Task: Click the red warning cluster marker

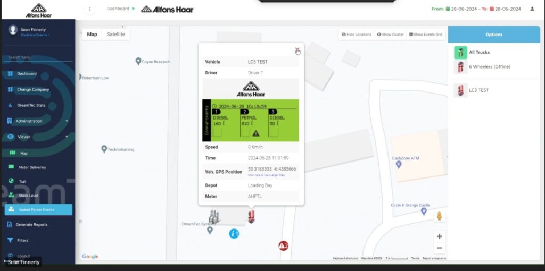Action: click(284, 246)
